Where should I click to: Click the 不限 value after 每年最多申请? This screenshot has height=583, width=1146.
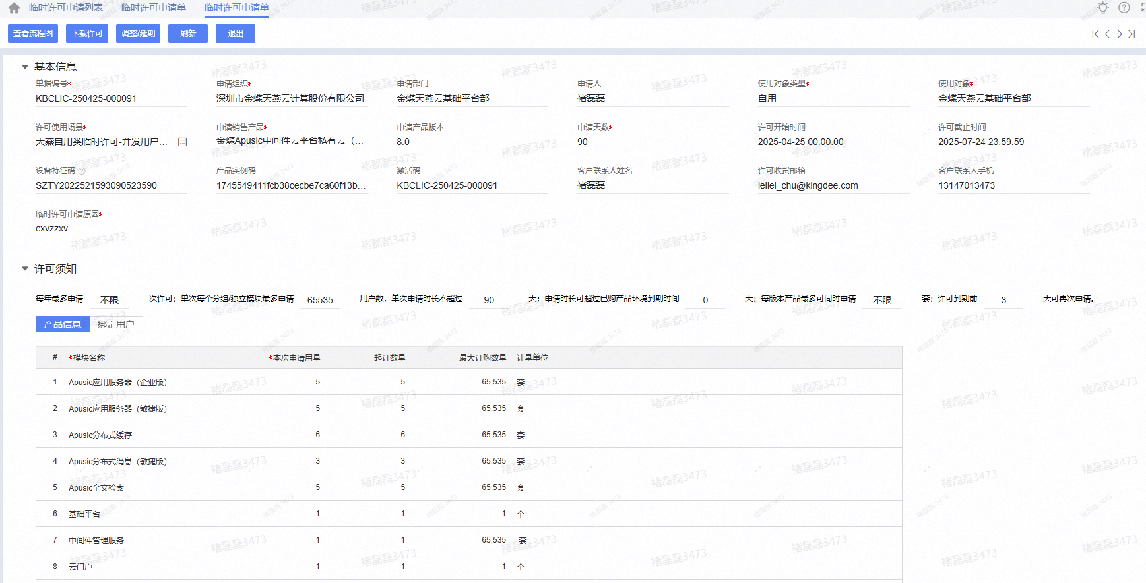point(110,300)
